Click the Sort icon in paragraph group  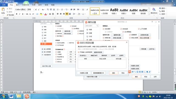coord(83,10)
